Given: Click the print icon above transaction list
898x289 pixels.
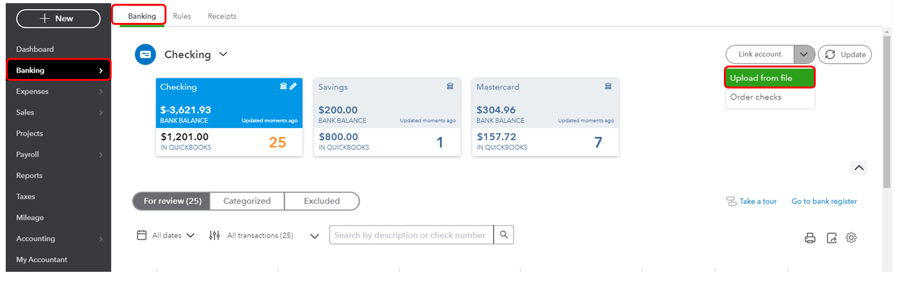Looking at the screenshot, I should [x=810, y=238].
